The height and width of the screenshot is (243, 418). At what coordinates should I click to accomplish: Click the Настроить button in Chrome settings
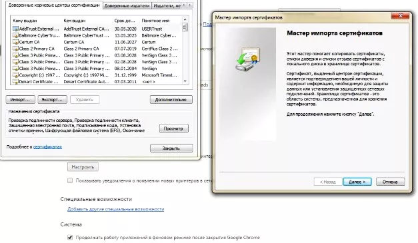(x=83, y=167)
